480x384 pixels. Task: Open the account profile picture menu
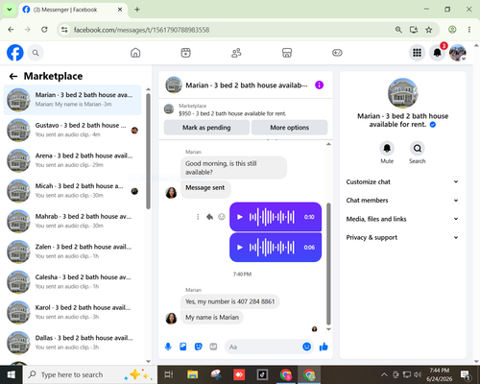pyautogui.click(x=458, y=53)
